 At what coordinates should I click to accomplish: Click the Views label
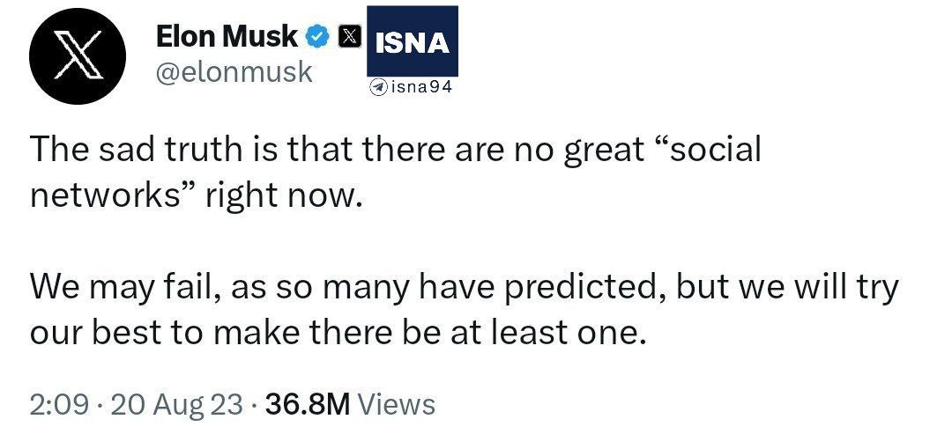399,405
